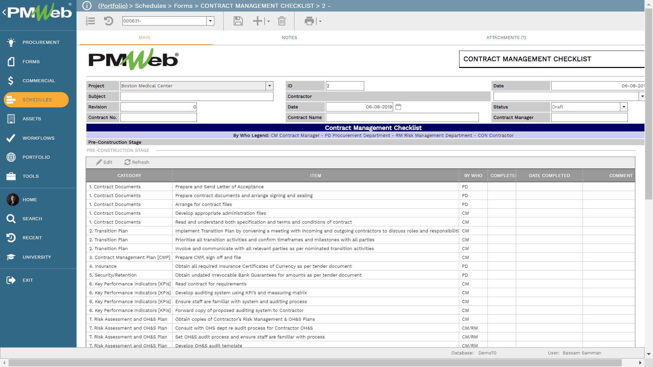Screen dimensions: 653x367
Task: Click the 4. Insurance category cell
Action: 129,266
